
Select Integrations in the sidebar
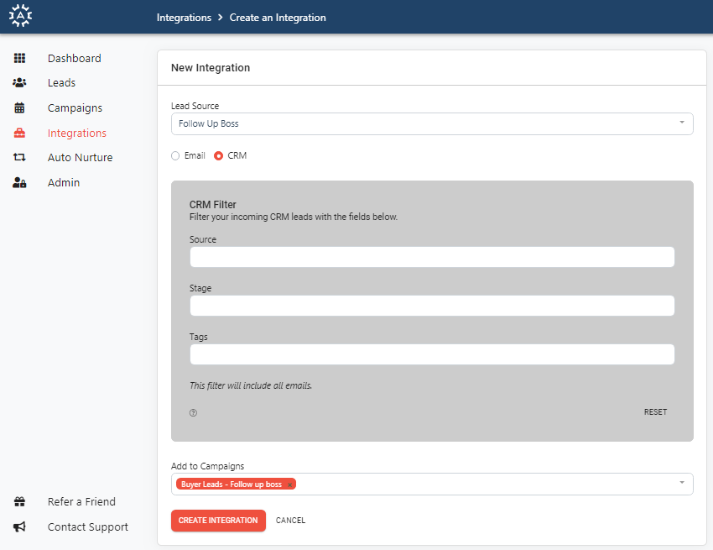point(77,133)
